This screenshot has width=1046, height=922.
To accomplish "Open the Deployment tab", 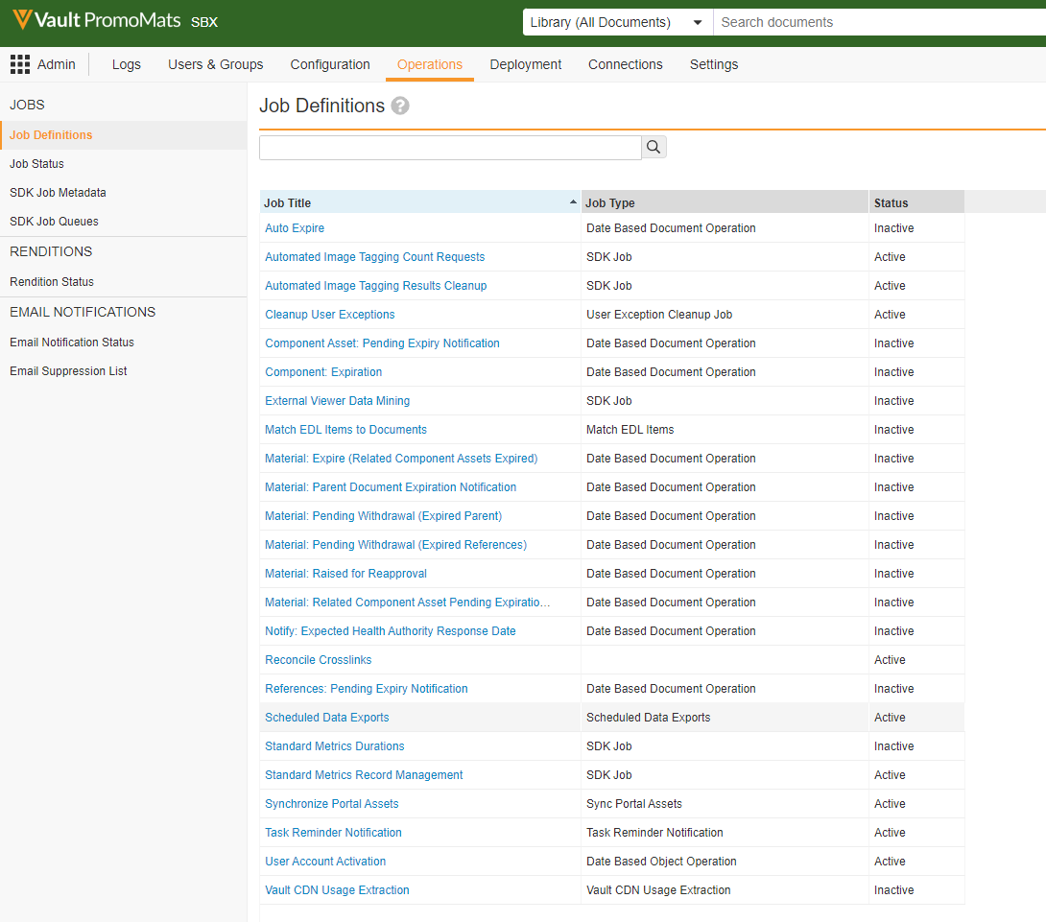I will [525, 64].
